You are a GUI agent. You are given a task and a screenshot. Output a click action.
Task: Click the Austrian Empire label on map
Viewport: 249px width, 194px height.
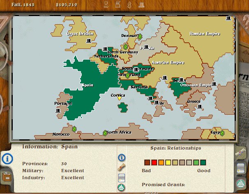click(x=168, y=62)
